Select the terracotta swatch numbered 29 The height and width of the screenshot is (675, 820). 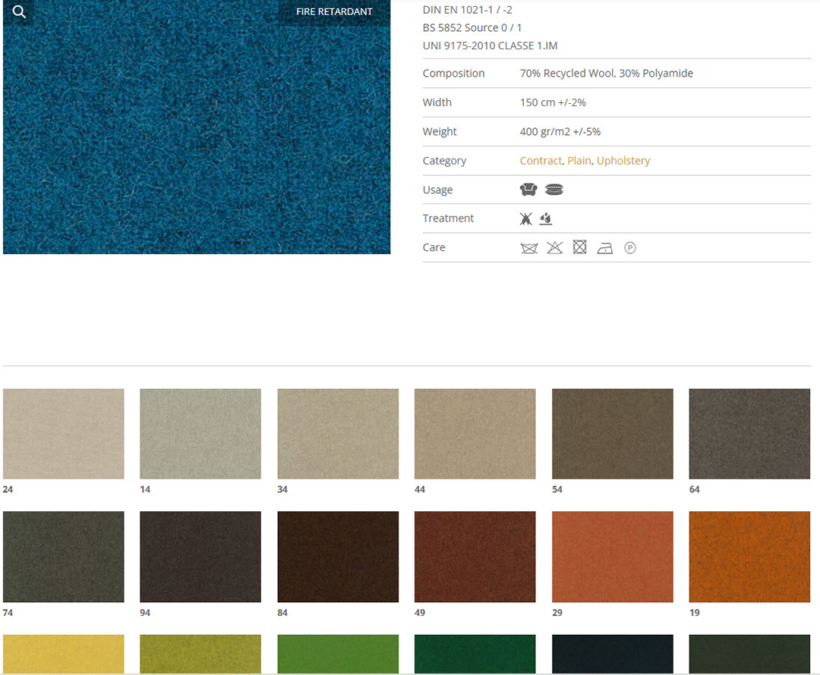[x=612, y=557]
